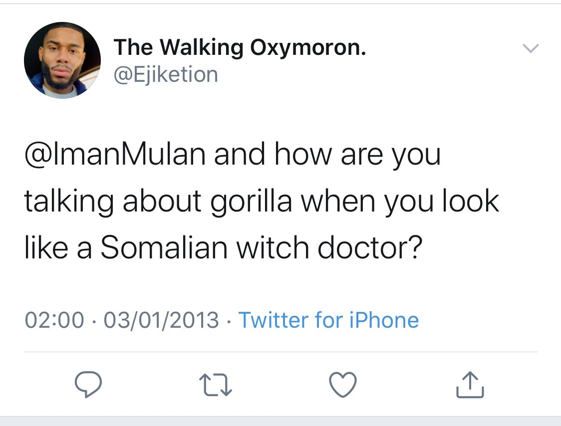Expand tweet options with the top-right chevron

click(x=531, y=48)
